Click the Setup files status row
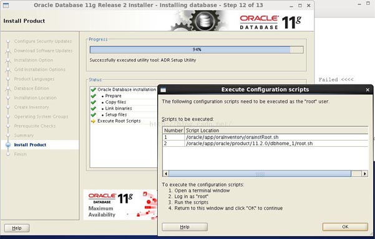This screenshot has height=239, width=375. tap(124, 115)
